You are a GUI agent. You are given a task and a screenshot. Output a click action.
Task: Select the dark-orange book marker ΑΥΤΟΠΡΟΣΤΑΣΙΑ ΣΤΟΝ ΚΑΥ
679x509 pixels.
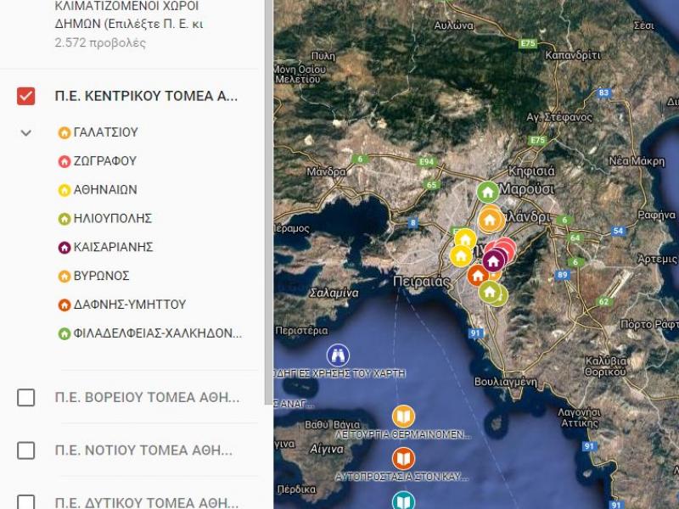point(403,459)
